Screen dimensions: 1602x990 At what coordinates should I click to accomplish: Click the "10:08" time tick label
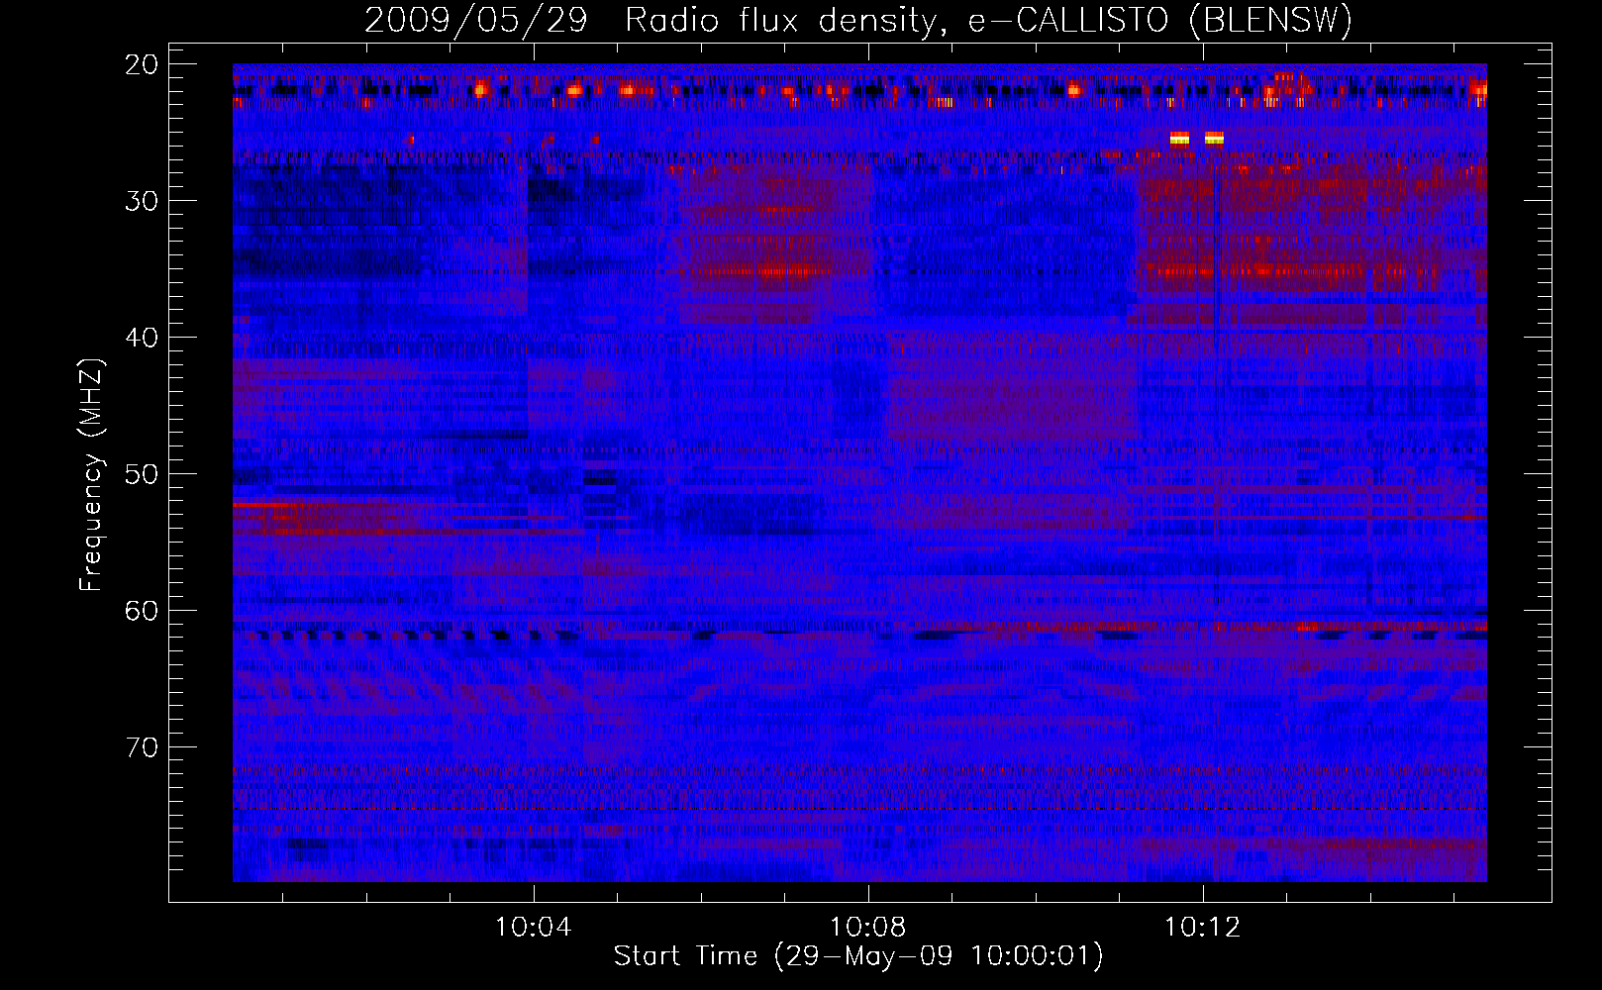tap(867, 928)
